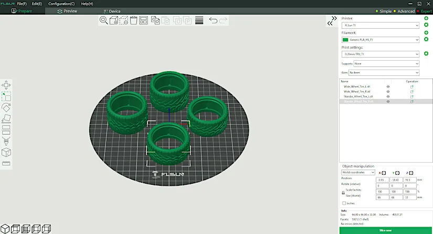433x234 pixels.
Task: Collapse the right sidebar with double arrows
Action: 332,21
